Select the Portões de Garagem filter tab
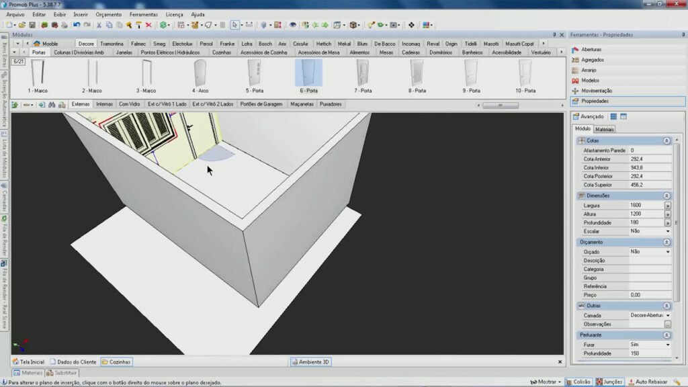 click(x=261, y=104)
